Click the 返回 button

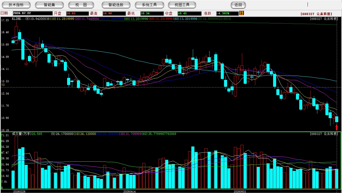point(238,5)
